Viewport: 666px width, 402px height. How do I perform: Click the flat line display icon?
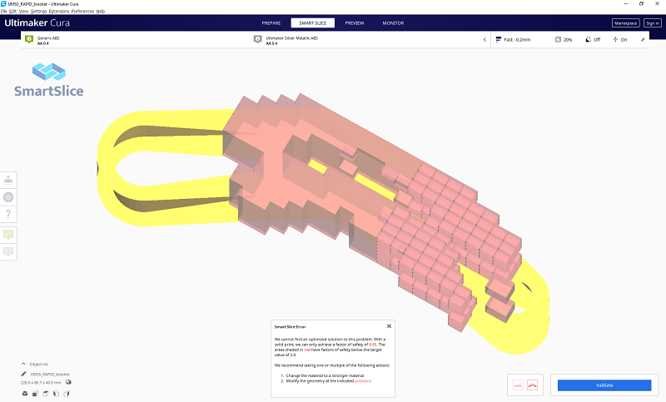pos(517,385)
